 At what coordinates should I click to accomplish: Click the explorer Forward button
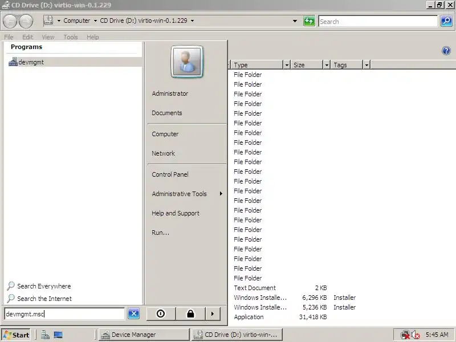(26, 21)
